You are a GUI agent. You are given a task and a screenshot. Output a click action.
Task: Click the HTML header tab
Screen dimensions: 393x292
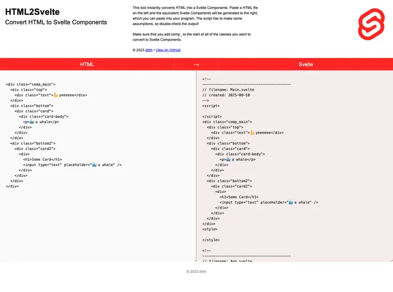click(x=87, y=64)
